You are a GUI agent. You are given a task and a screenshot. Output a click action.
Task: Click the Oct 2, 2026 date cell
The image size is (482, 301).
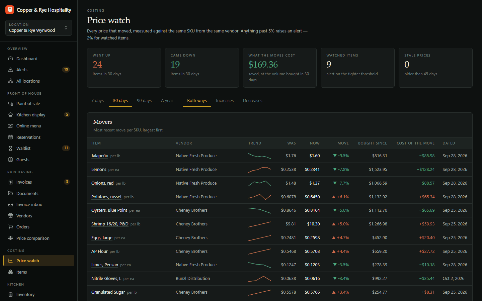click(454, 279)
